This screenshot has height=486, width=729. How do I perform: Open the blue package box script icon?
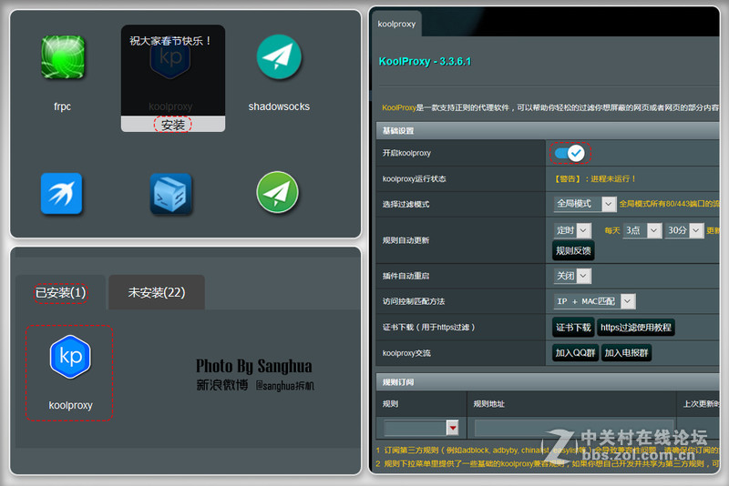[x=170, y=194]
